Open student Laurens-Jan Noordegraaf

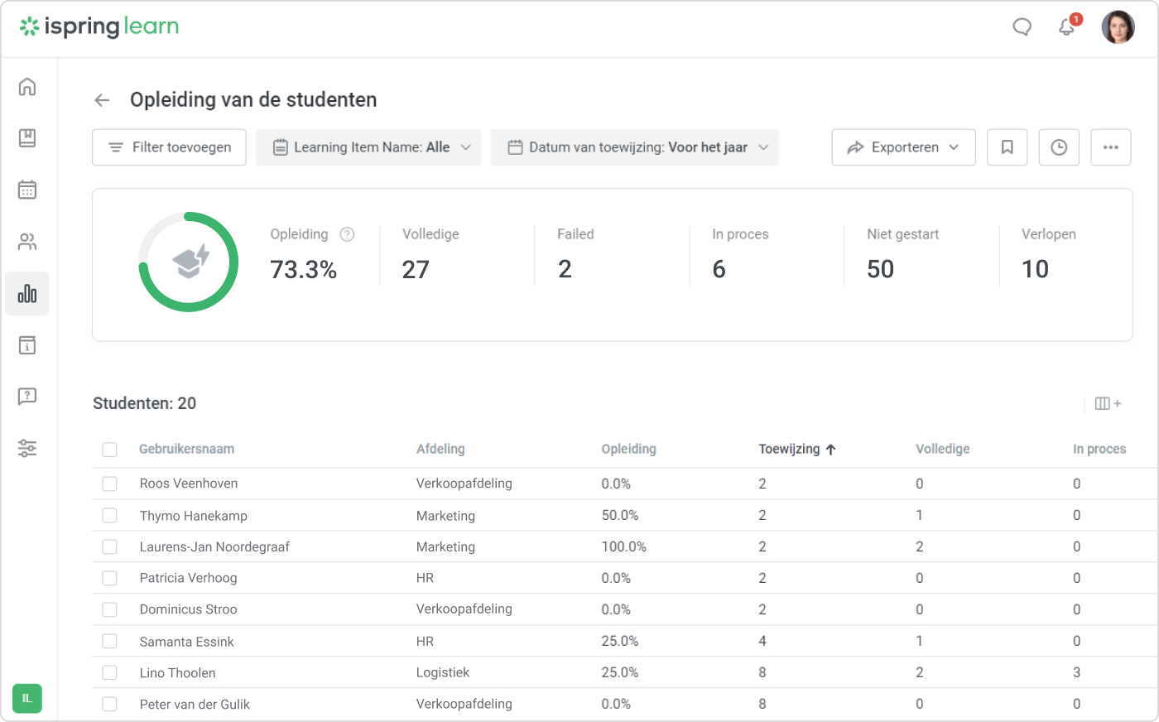coord(214,546)
